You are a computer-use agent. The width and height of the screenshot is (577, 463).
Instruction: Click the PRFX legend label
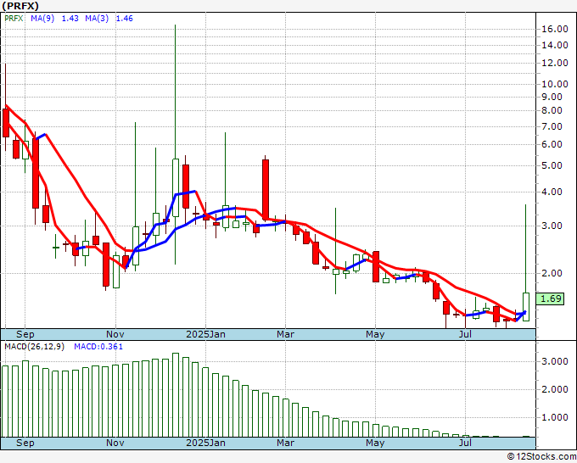(14, 19)
